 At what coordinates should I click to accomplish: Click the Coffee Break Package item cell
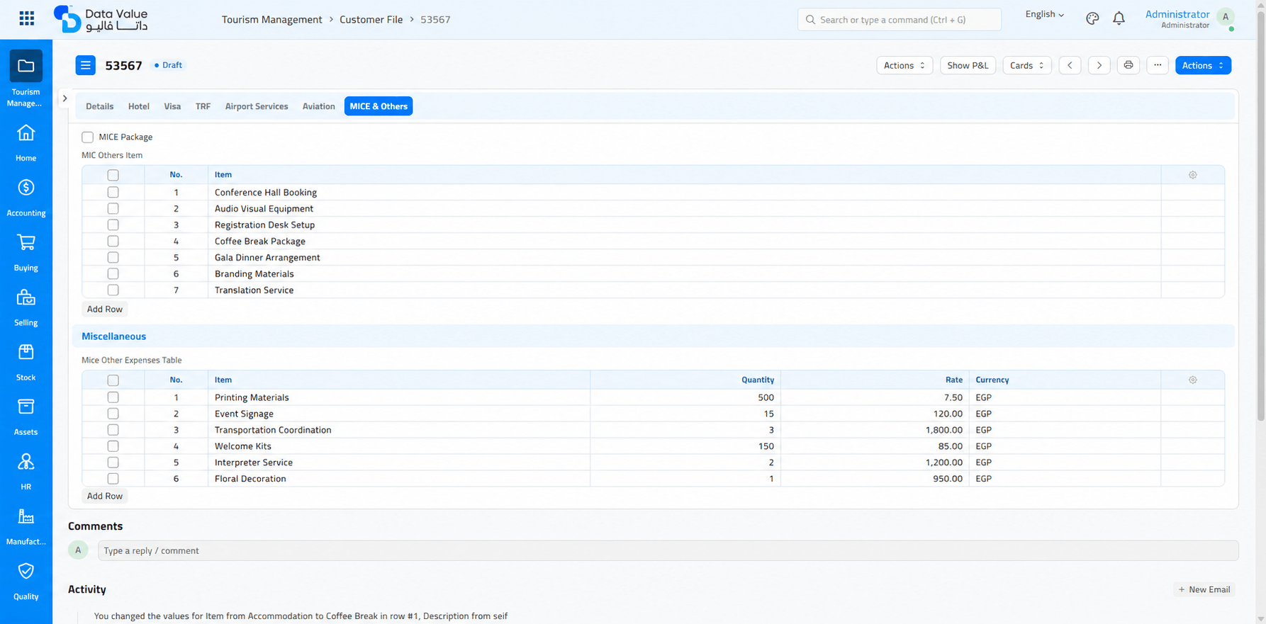pos(684,242)
